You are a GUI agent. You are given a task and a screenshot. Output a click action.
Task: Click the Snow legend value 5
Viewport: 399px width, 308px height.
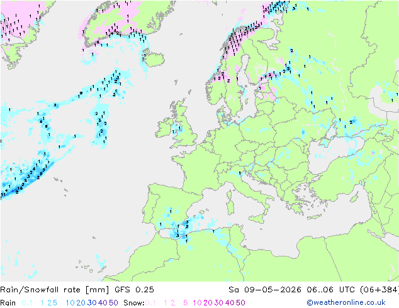(x=186, y=303)
